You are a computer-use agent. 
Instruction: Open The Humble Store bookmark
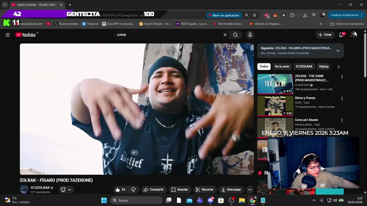tap(228, 24)
